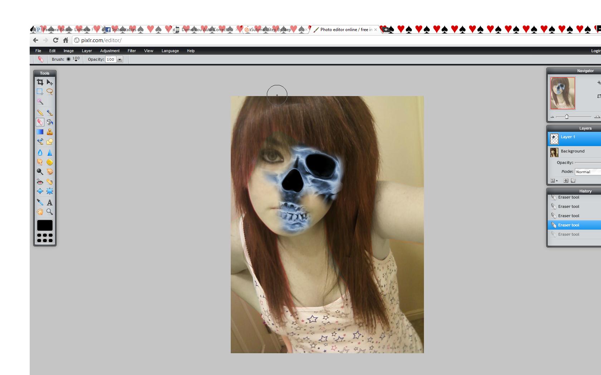Open the black main color swatch

[45, 225]
